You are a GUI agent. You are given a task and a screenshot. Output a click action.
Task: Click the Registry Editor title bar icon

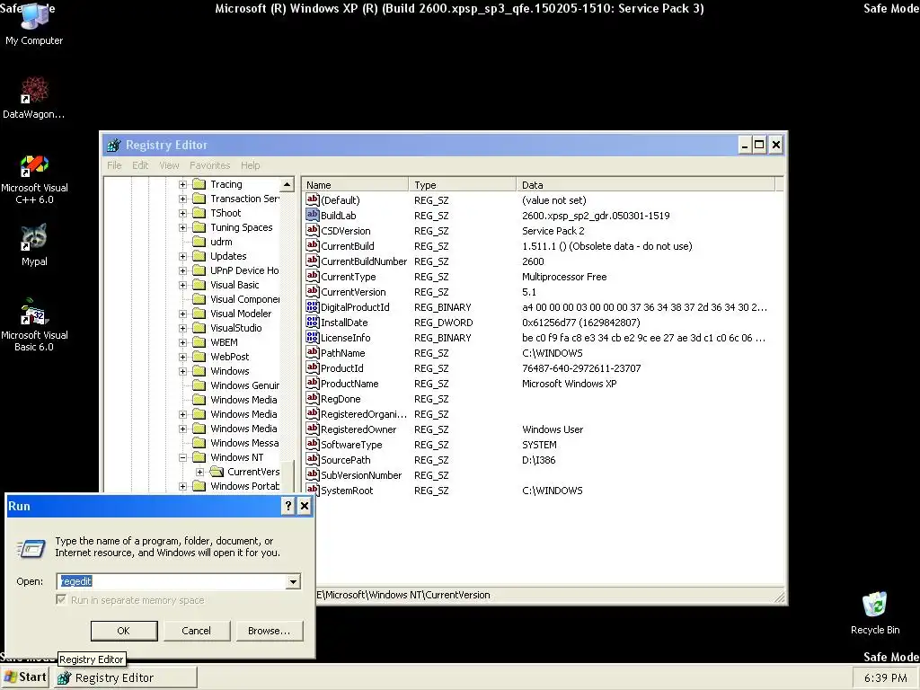(x=114, y=145)
